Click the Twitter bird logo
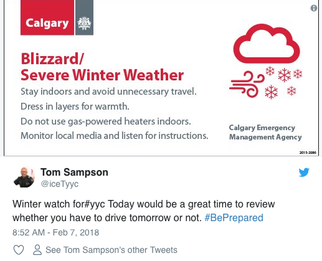 pos(304,173)
